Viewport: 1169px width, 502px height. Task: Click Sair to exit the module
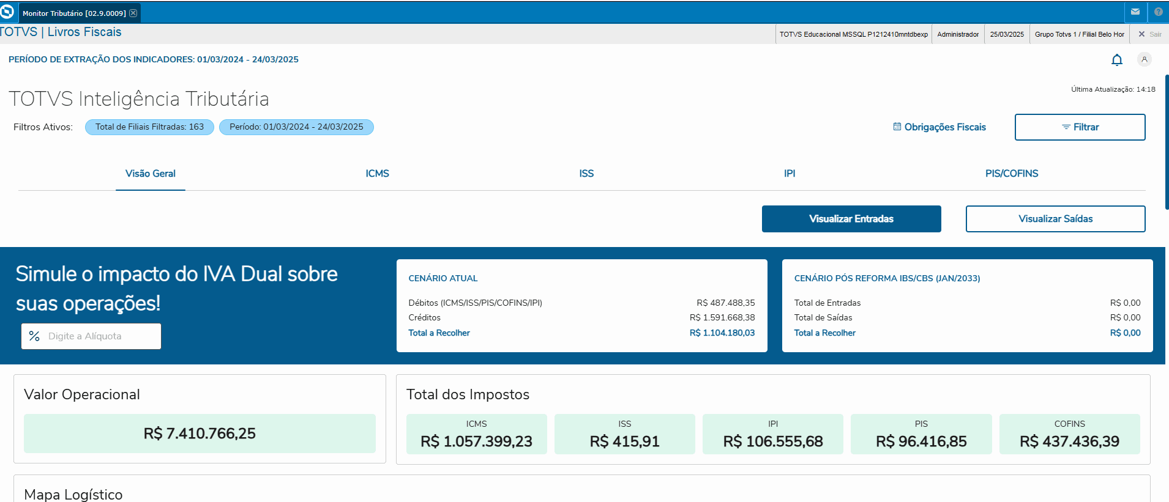click(1150, 34)
